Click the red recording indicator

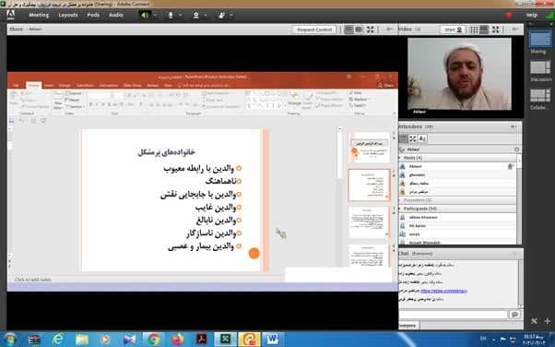point(509,15)
